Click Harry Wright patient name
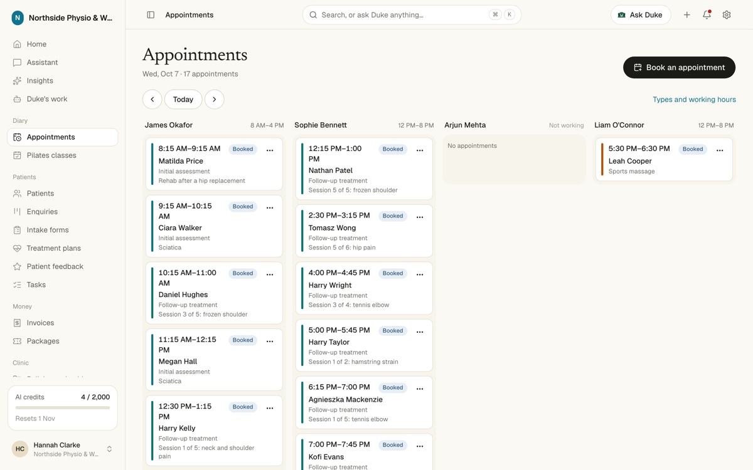The height and width of the screenshot is (470, 753). pos(330,285)
